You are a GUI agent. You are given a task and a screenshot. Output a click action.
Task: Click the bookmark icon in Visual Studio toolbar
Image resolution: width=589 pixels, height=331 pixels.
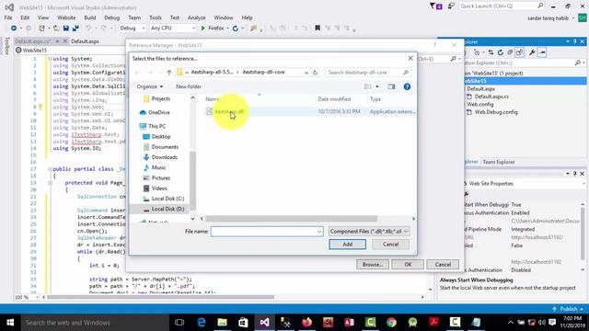click(x=318, y=29)
